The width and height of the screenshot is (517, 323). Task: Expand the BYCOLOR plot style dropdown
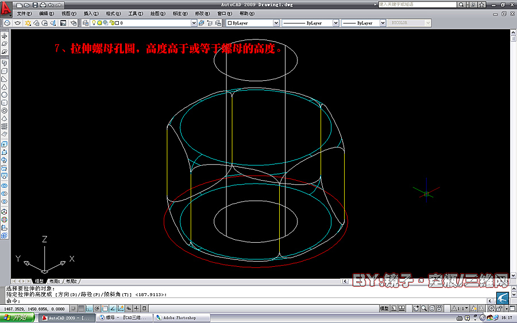tap(427, 23)
